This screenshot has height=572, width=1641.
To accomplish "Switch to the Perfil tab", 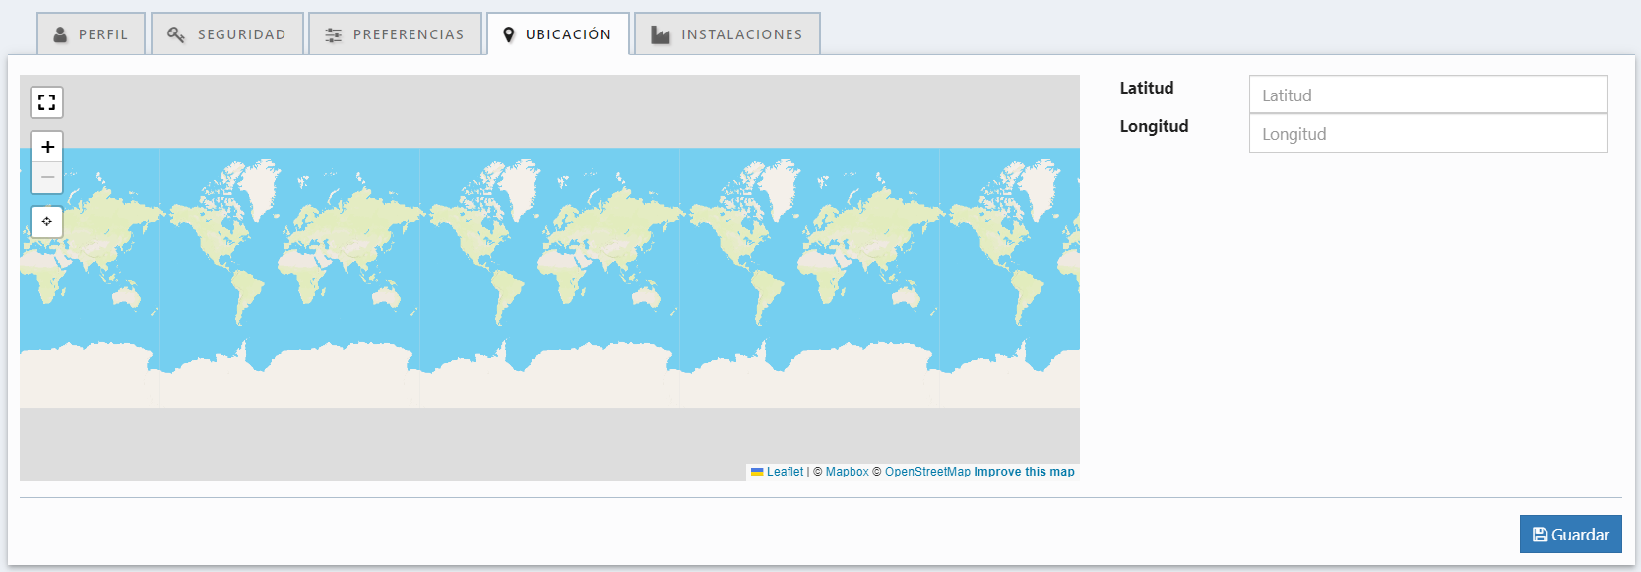I will pos(92,34).
